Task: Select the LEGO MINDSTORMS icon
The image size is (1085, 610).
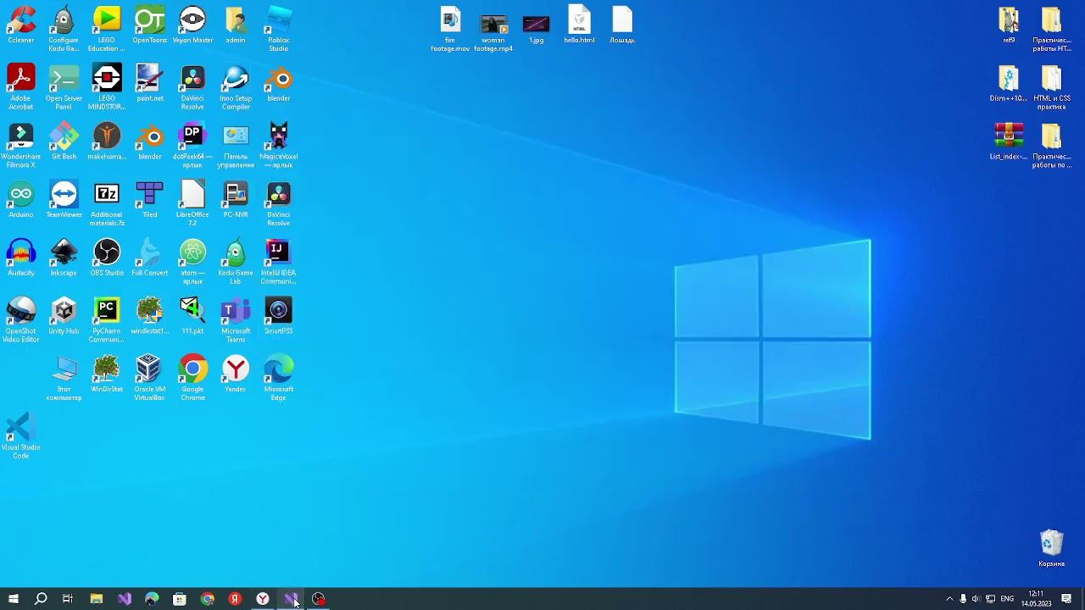Action: (x=107, y=87)
